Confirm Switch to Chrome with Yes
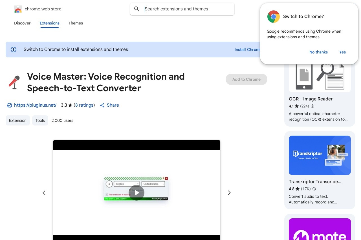 [342, 52]
